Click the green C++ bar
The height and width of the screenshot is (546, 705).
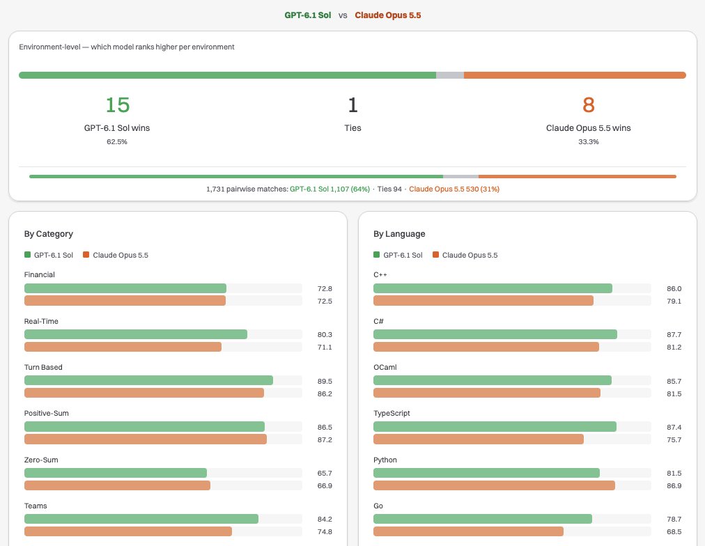point(493,288)
